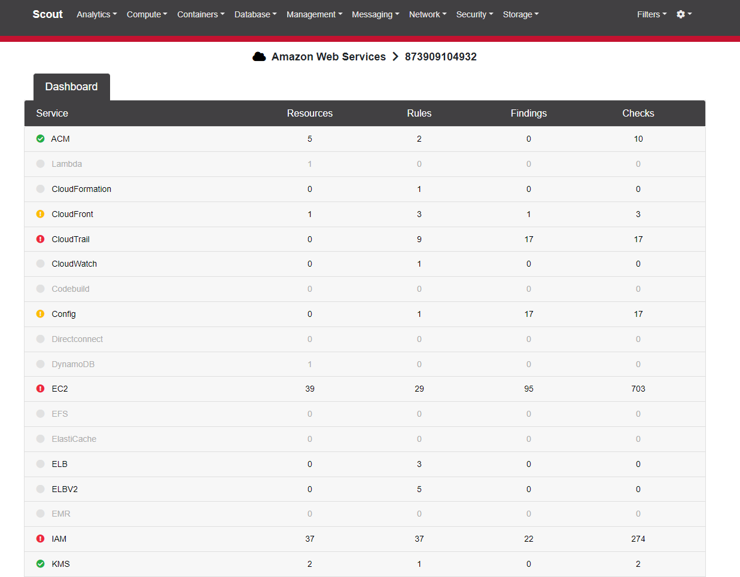Open the Filters dropdown
The image size is (740, 577).
[651, 14]
